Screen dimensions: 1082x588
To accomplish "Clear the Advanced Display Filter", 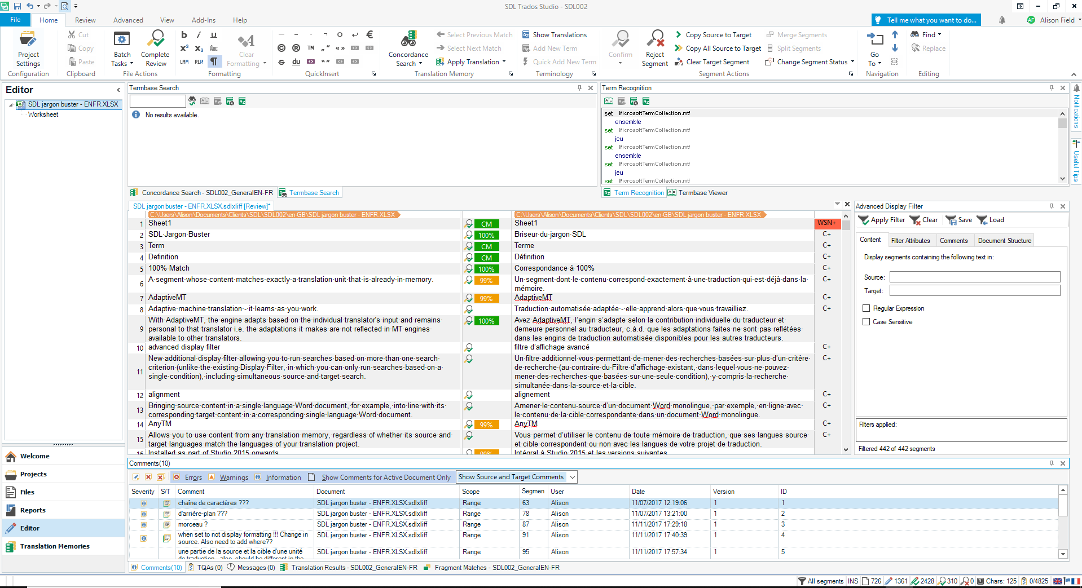I will [x=923, y=220].
